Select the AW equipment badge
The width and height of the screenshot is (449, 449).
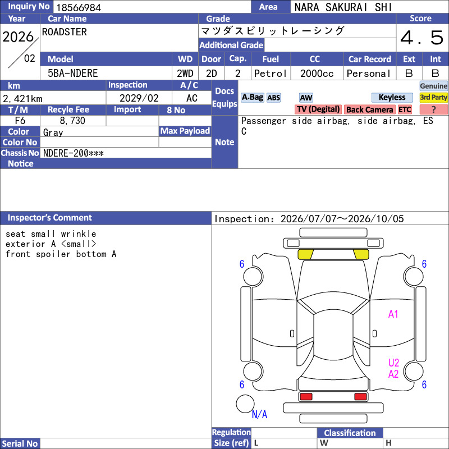click(x=306, y=98)
